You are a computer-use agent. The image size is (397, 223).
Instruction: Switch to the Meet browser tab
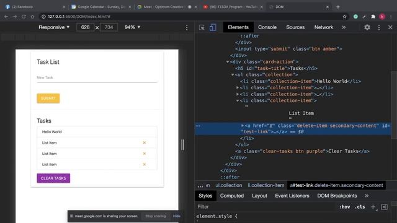(167, 7)
